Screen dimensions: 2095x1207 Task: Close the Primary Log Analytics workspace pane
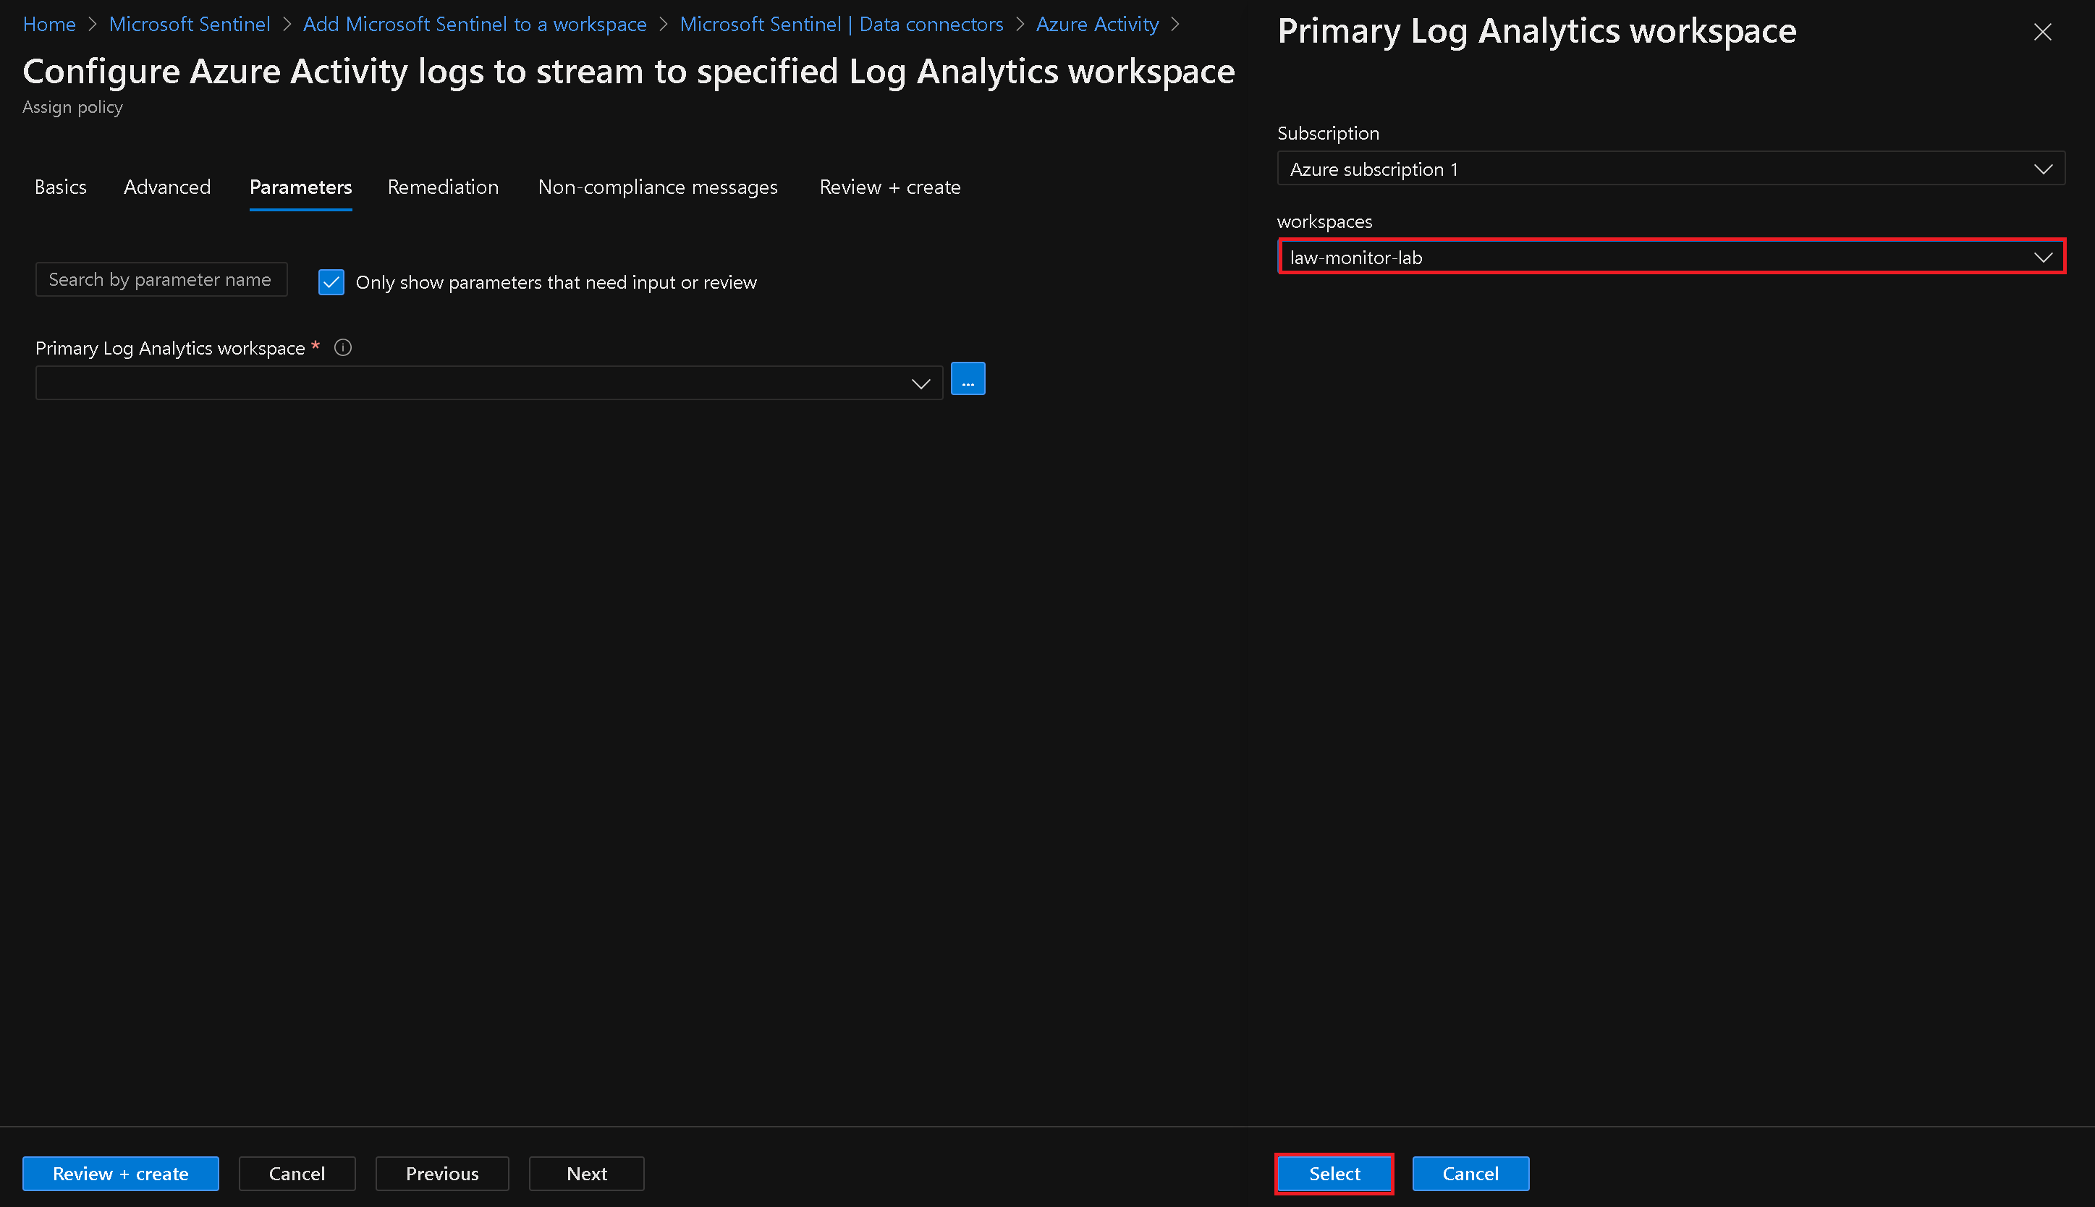point(2043,33)
